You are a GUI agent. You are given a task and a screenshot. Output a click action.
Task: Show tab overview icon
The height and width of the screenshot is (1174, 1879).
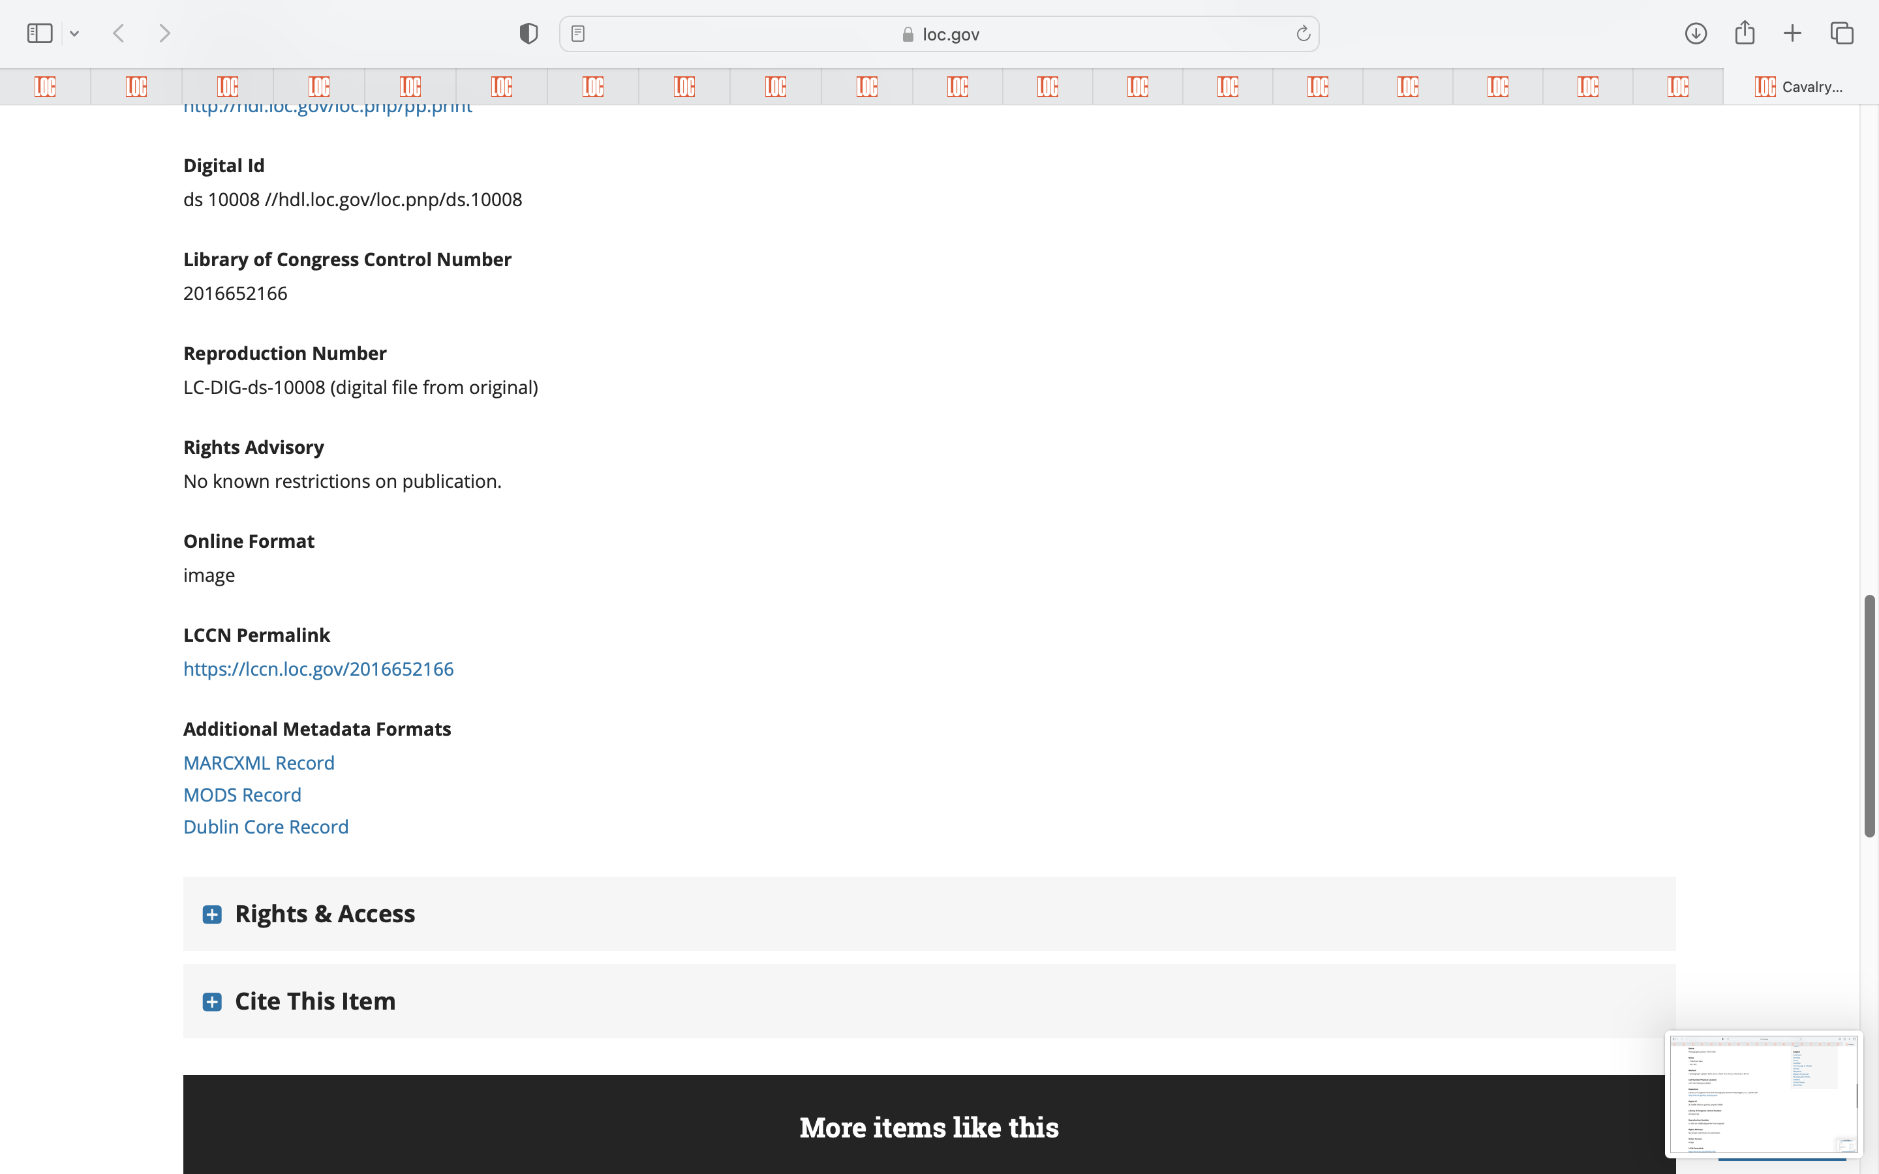click(1842, 33)
